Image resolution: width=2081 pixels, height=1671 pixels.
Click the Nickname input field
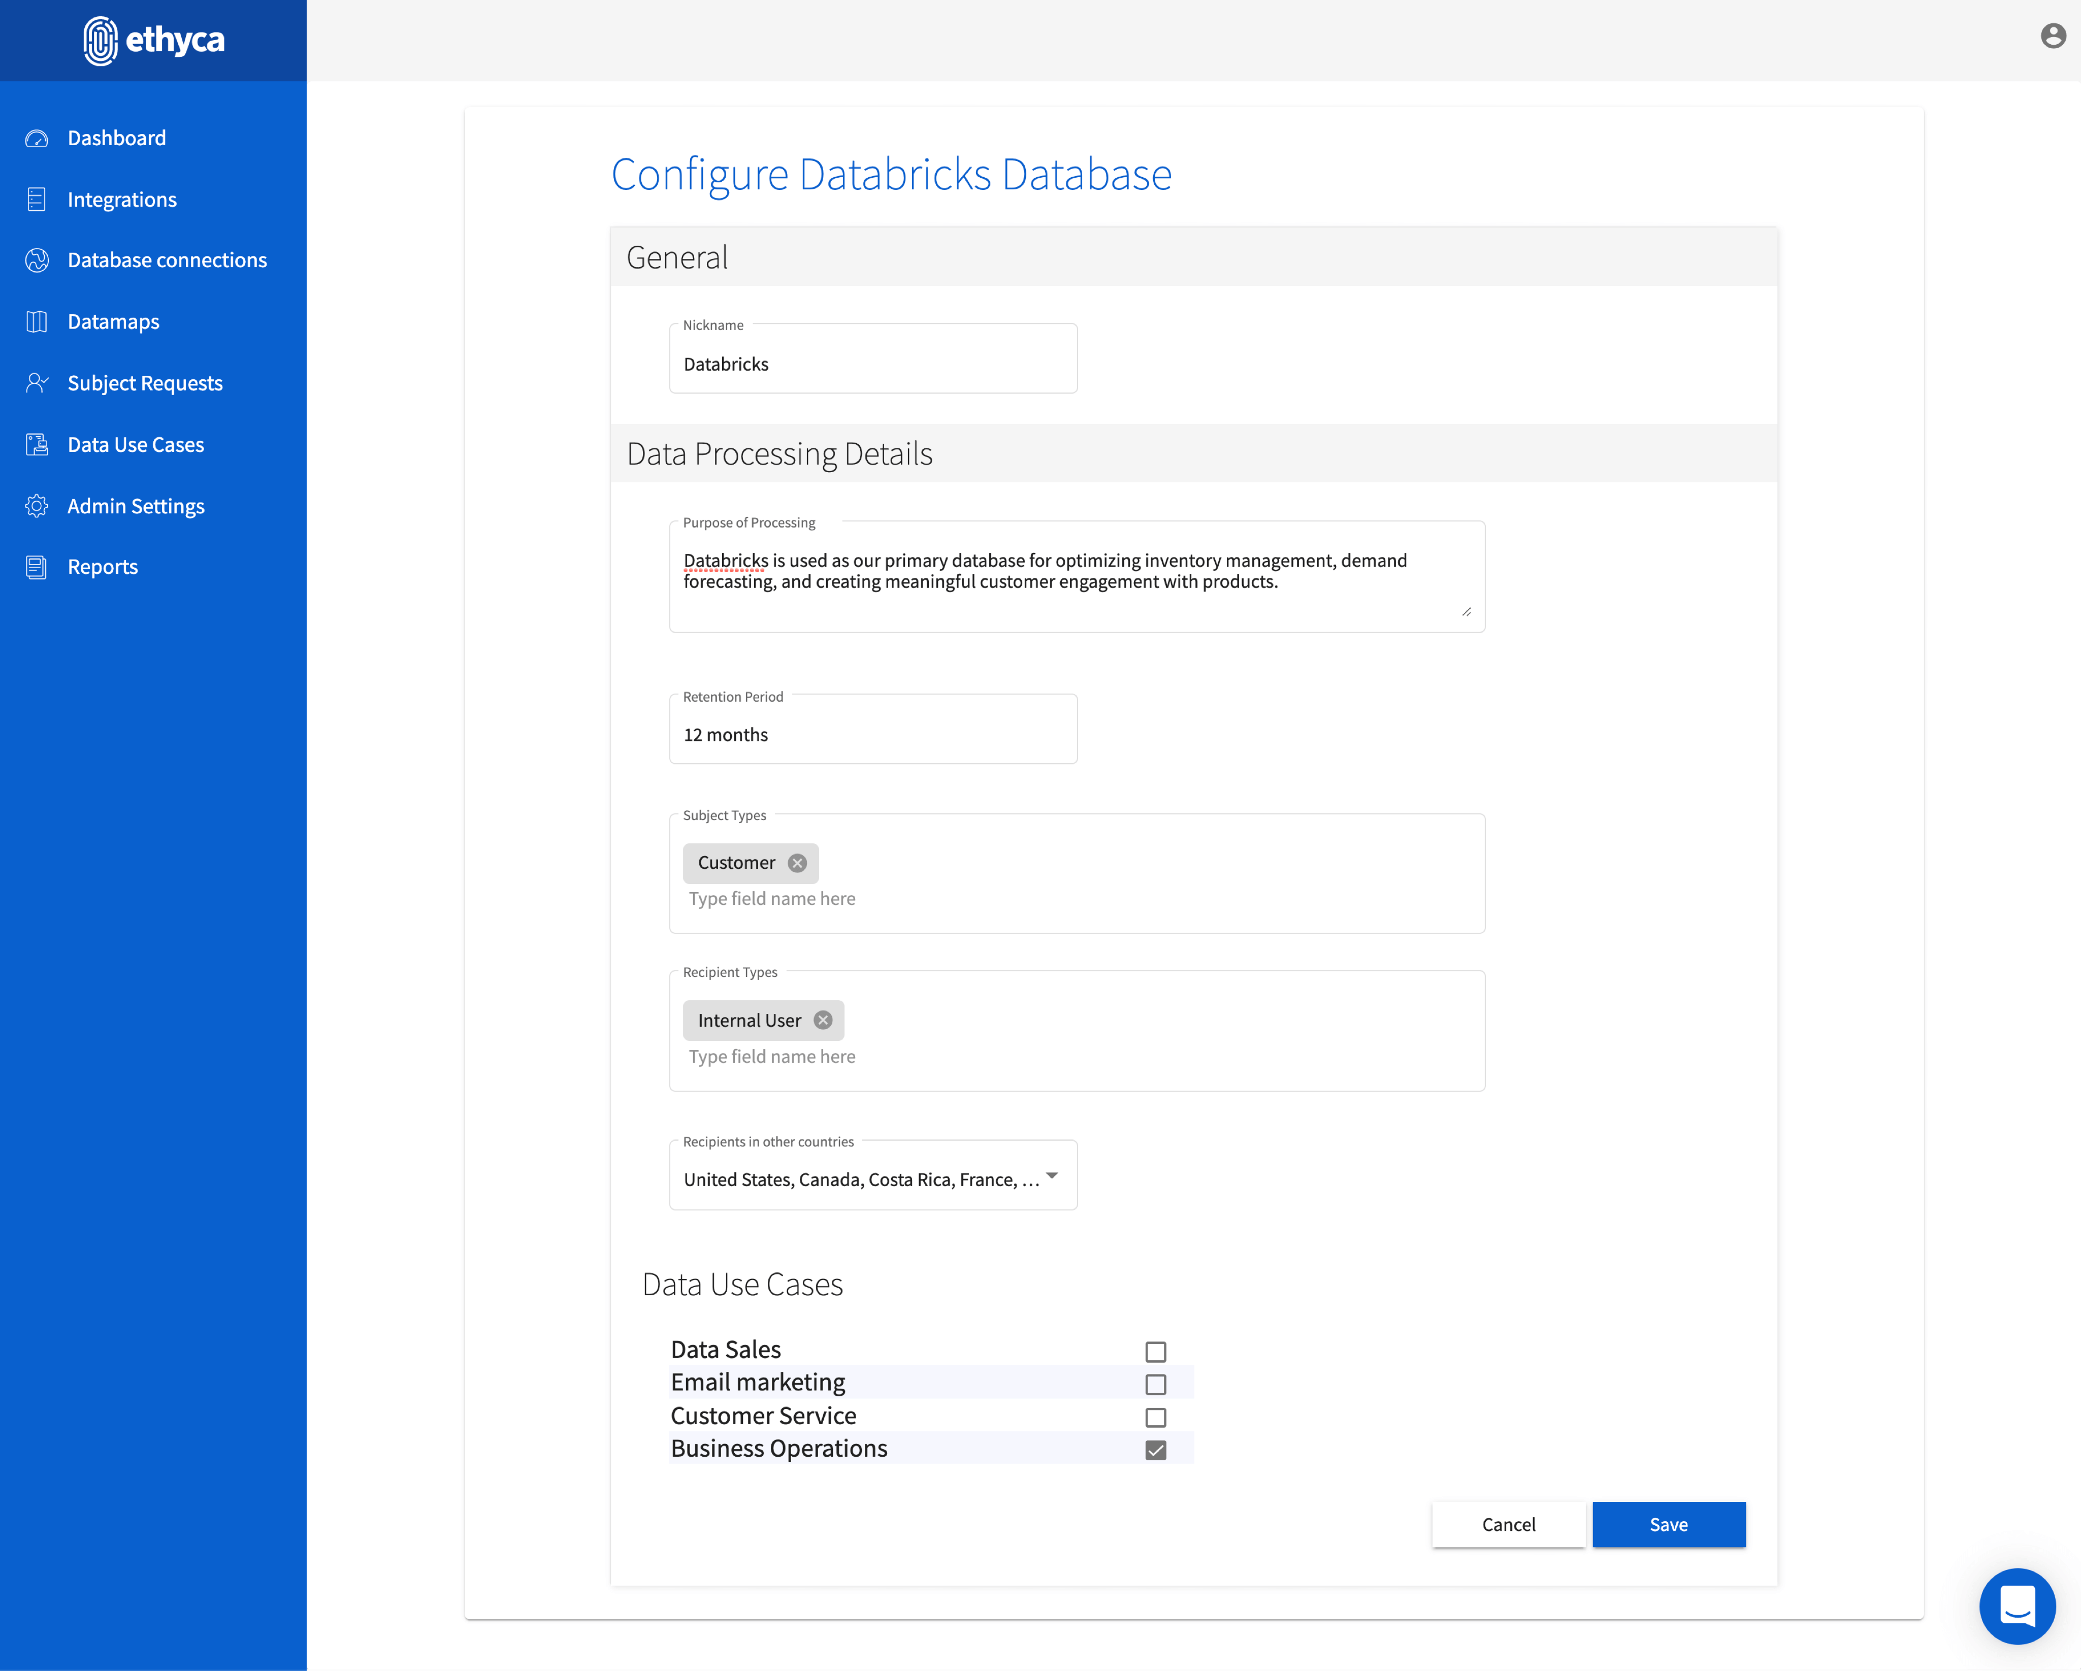pyautogui.click(x=872, y=364)
